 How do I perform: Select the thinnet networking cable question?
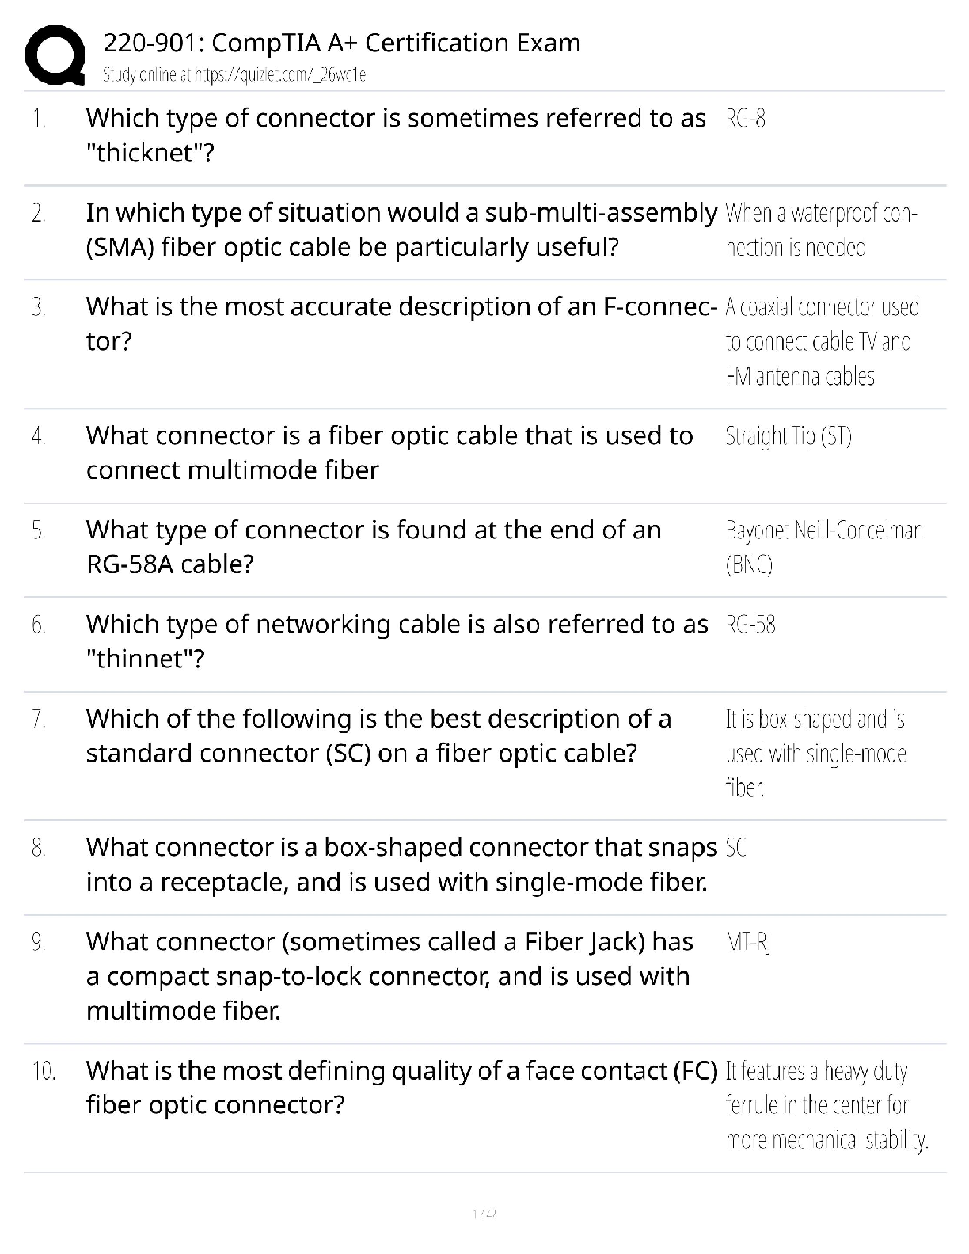(x=397, y=640)
